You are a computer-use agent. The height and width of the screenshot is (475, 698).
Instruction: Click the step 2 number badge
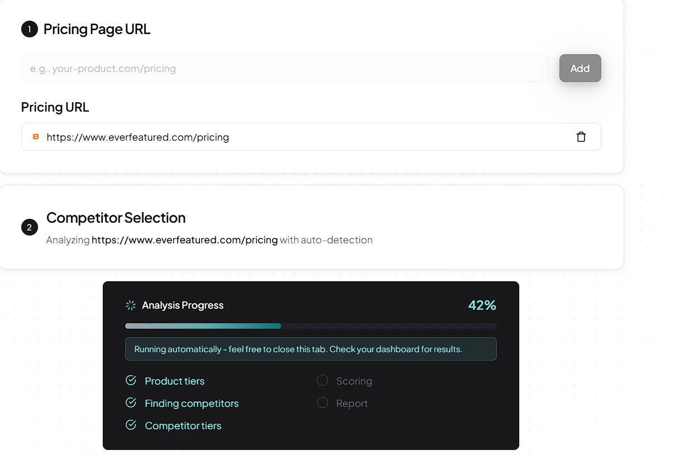click(30, 228)
